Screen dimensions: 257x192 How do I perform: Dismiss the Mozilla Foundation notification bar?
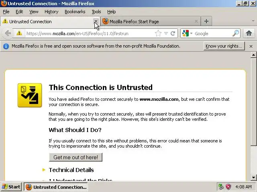251,46
